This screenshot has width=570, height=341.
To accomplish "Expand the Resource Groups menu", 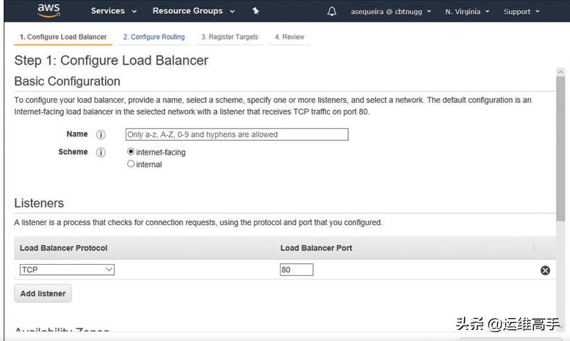I will tap(193, 12).
